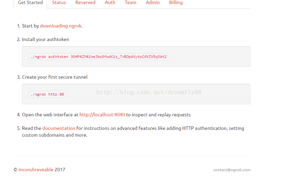
Task: Click the 2017 copyright year
Action: [x=60, y=170]
